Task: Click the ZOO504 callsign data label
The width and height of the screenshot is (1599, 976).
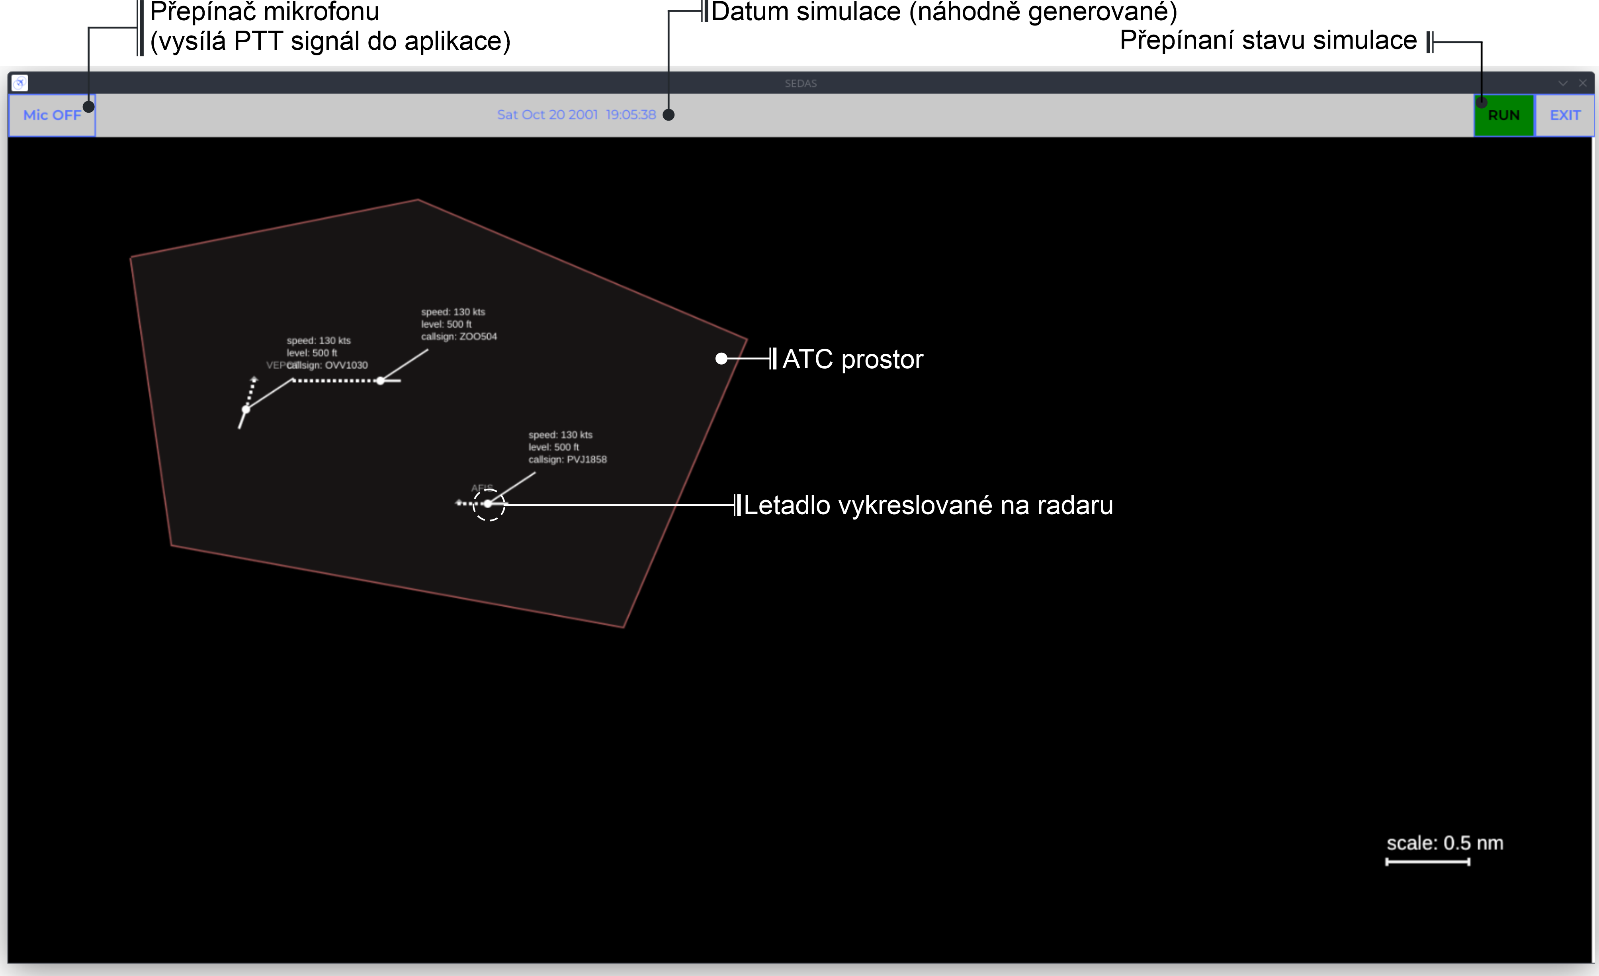Action: [459, 337]
